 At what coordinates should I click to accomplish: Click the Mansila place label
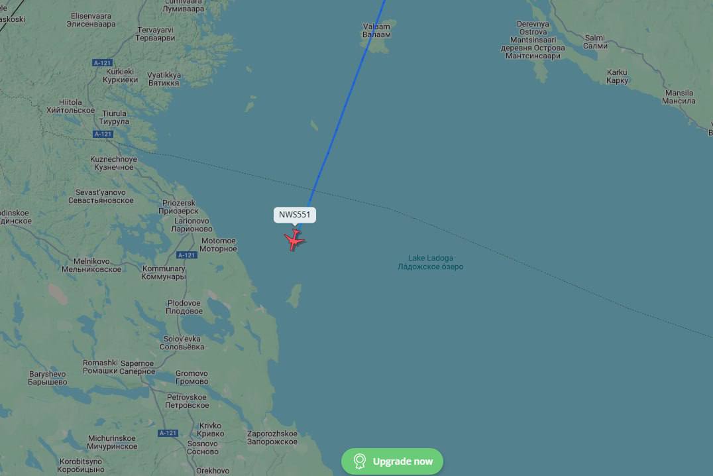679,97
